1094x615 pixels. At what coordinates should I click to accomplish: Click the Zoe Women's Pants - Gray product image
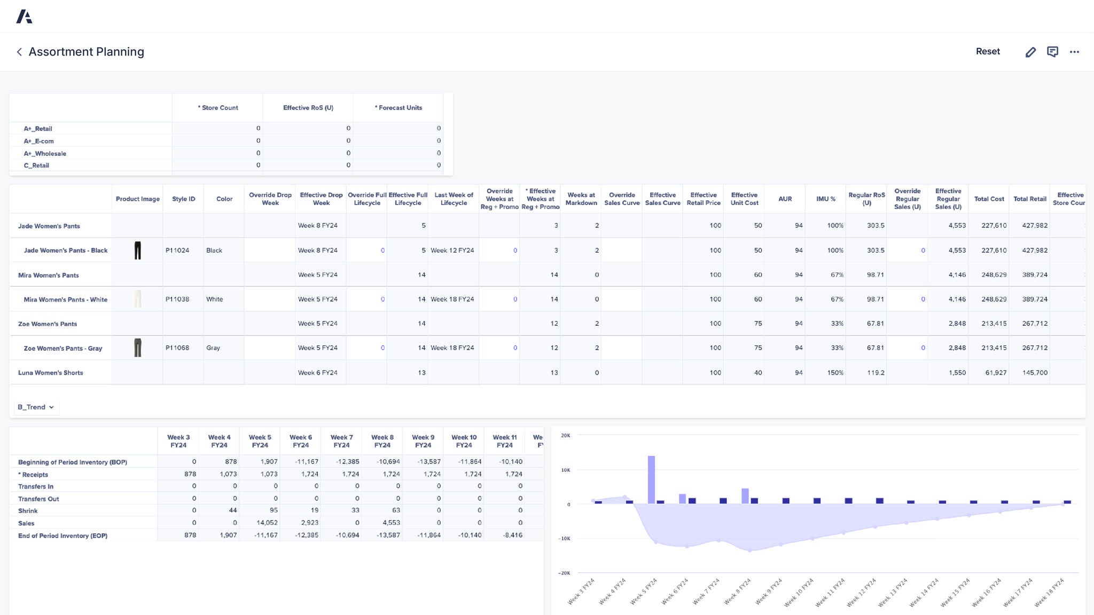tap(137, 348)
